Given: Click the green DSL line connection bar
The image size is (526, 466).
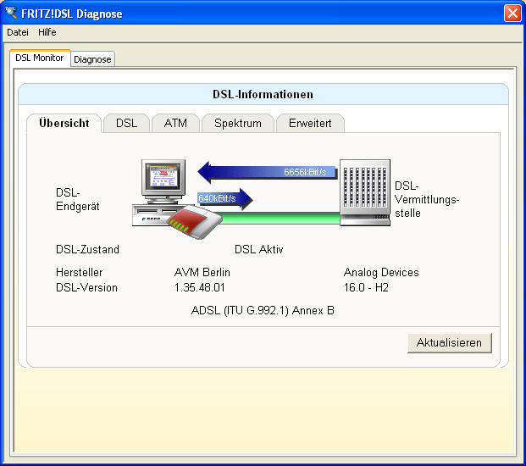Looking at the screenshot, I should click(x=281, y=218).
